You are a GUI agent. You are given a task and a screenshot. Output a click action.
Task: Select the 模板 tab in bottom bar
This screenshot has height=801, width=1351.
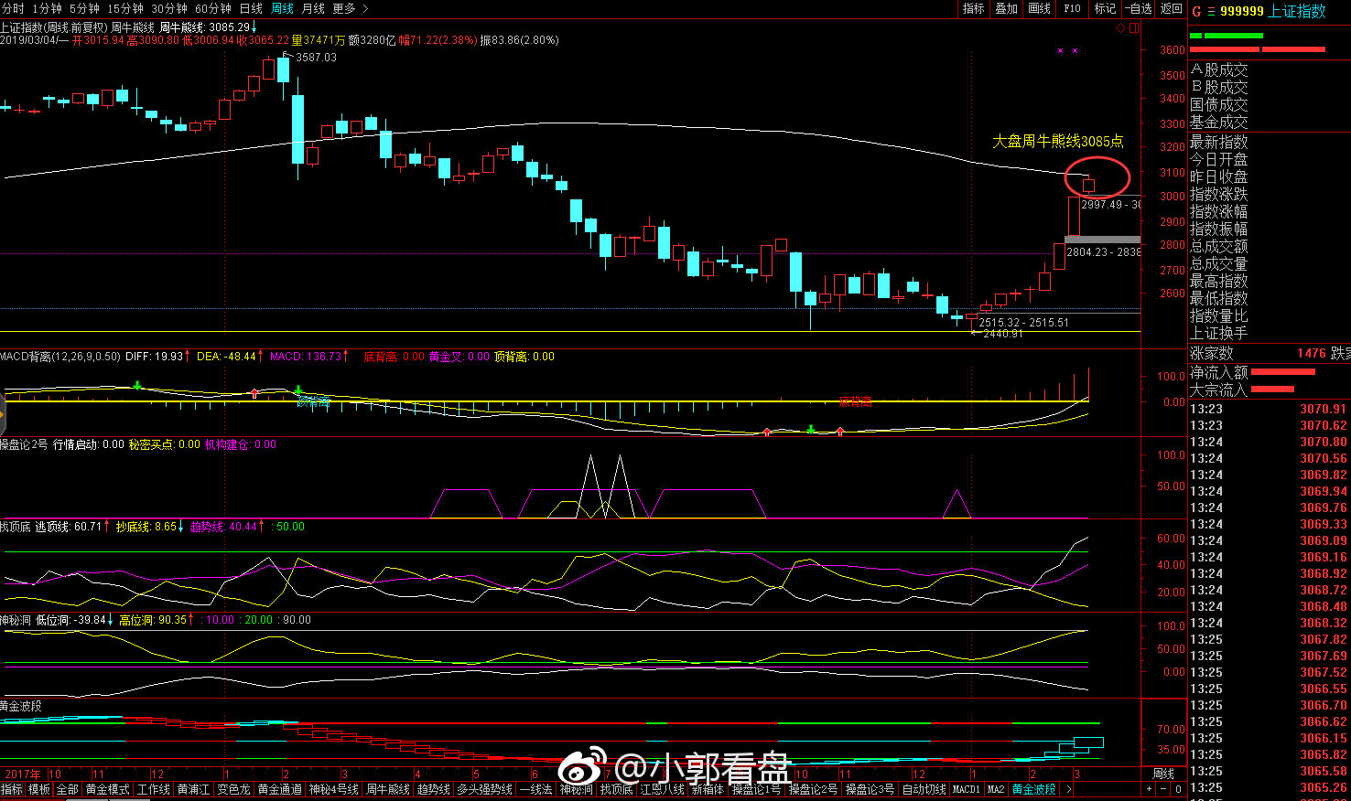click(x=39, y=789)
